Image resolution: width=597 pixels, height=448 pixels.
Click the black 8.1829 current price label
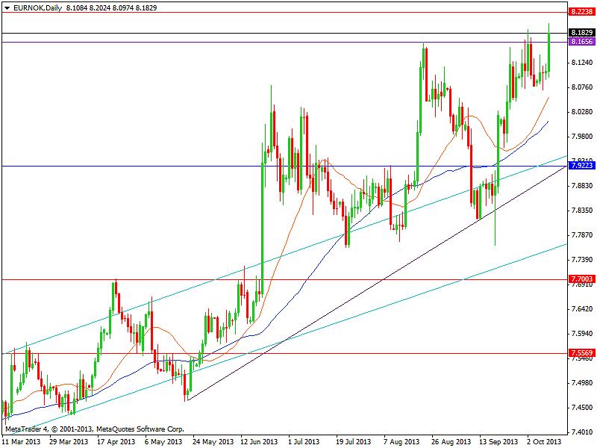[581, 33]
